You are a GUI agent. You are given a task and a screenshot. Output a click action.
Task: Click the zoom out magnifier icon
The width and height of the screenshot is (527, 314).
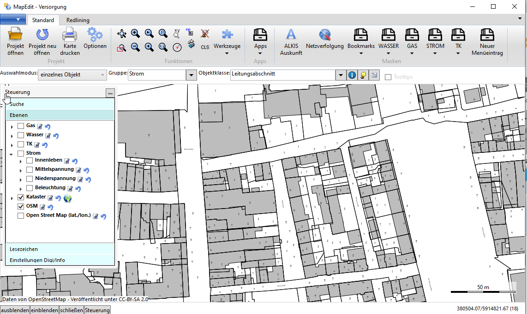click(135, 47)
